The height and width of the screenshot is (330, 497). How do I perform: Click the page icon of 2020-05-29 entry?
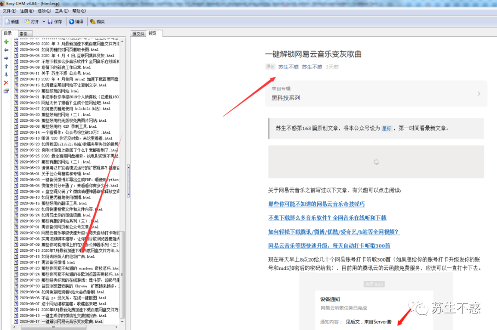coord(16,168)
